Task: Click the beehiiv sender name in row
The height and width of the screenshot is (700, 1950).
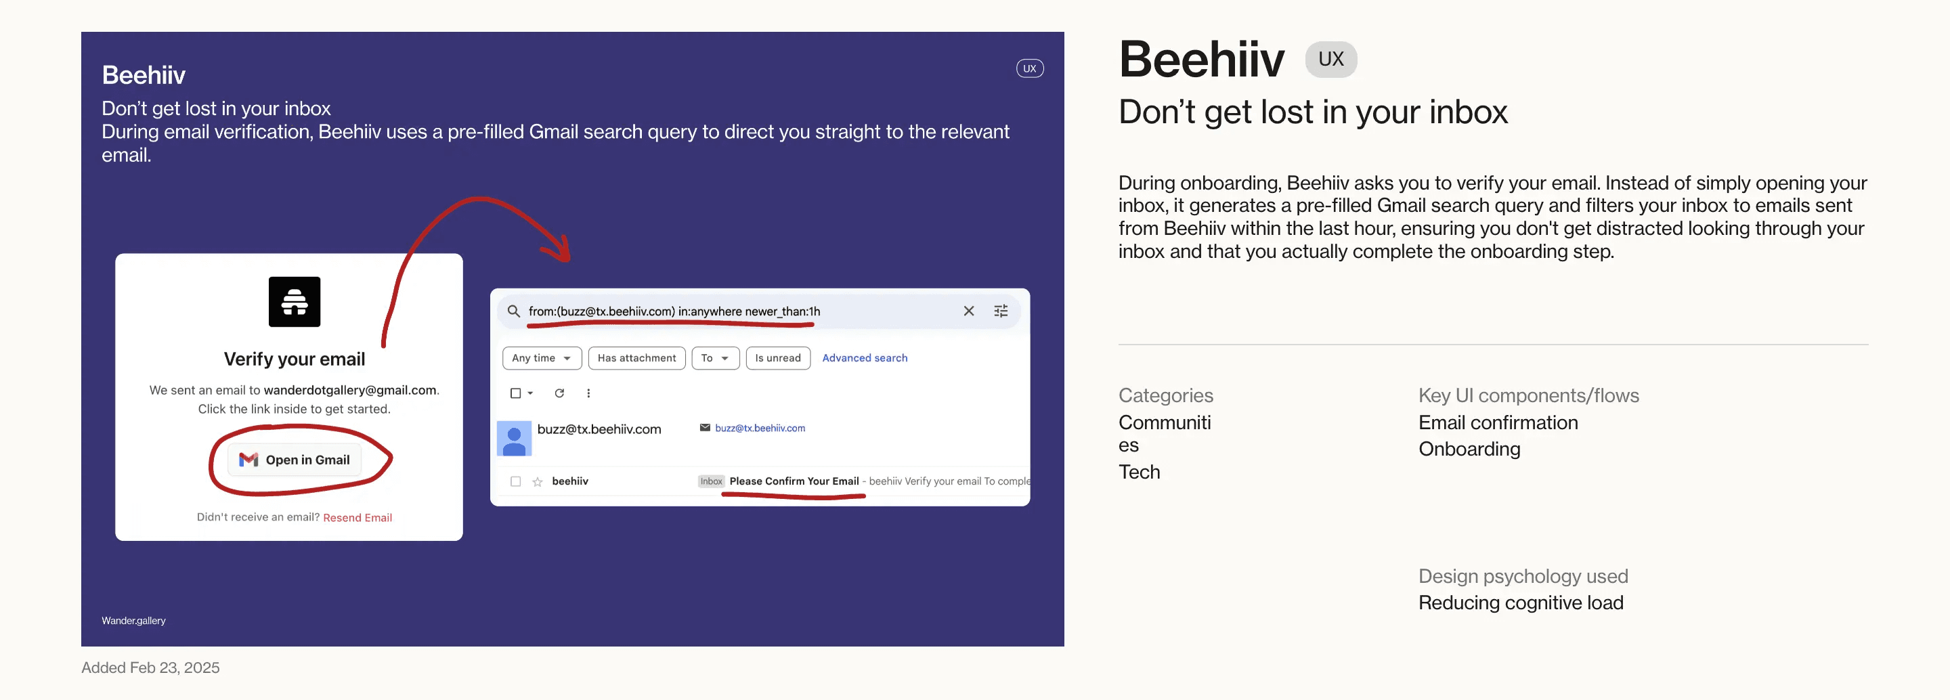Action: 570,481
